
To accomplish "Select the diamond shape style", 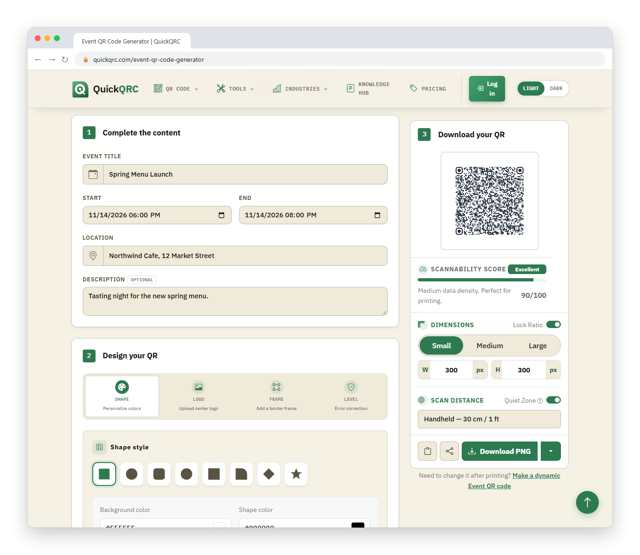I will tap(269, 474).
